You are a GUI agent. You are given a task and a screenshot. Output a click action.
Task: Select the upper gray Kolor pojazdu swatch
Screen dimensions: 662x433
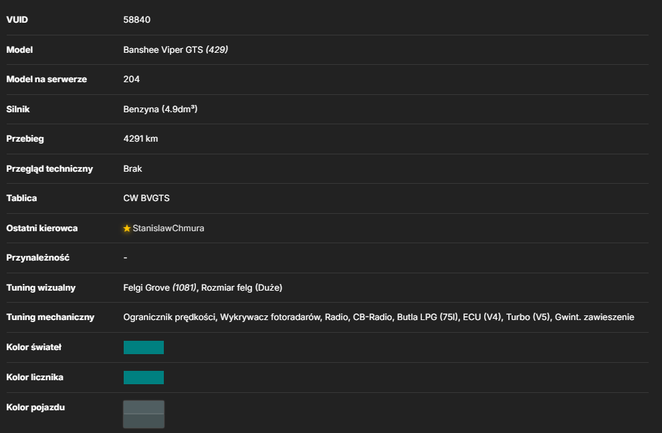tap(144, 407)
